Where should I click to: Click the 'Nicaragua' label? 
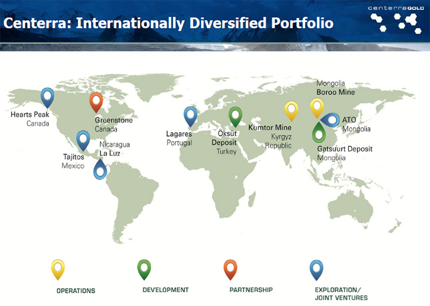[115, 144]
